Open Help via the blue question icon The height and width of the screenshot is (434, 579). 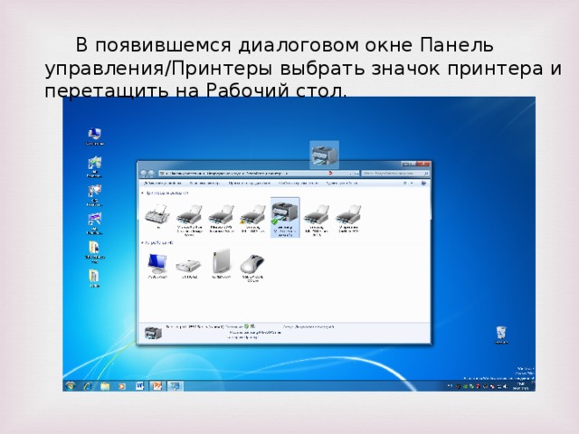tap(423, 183)
